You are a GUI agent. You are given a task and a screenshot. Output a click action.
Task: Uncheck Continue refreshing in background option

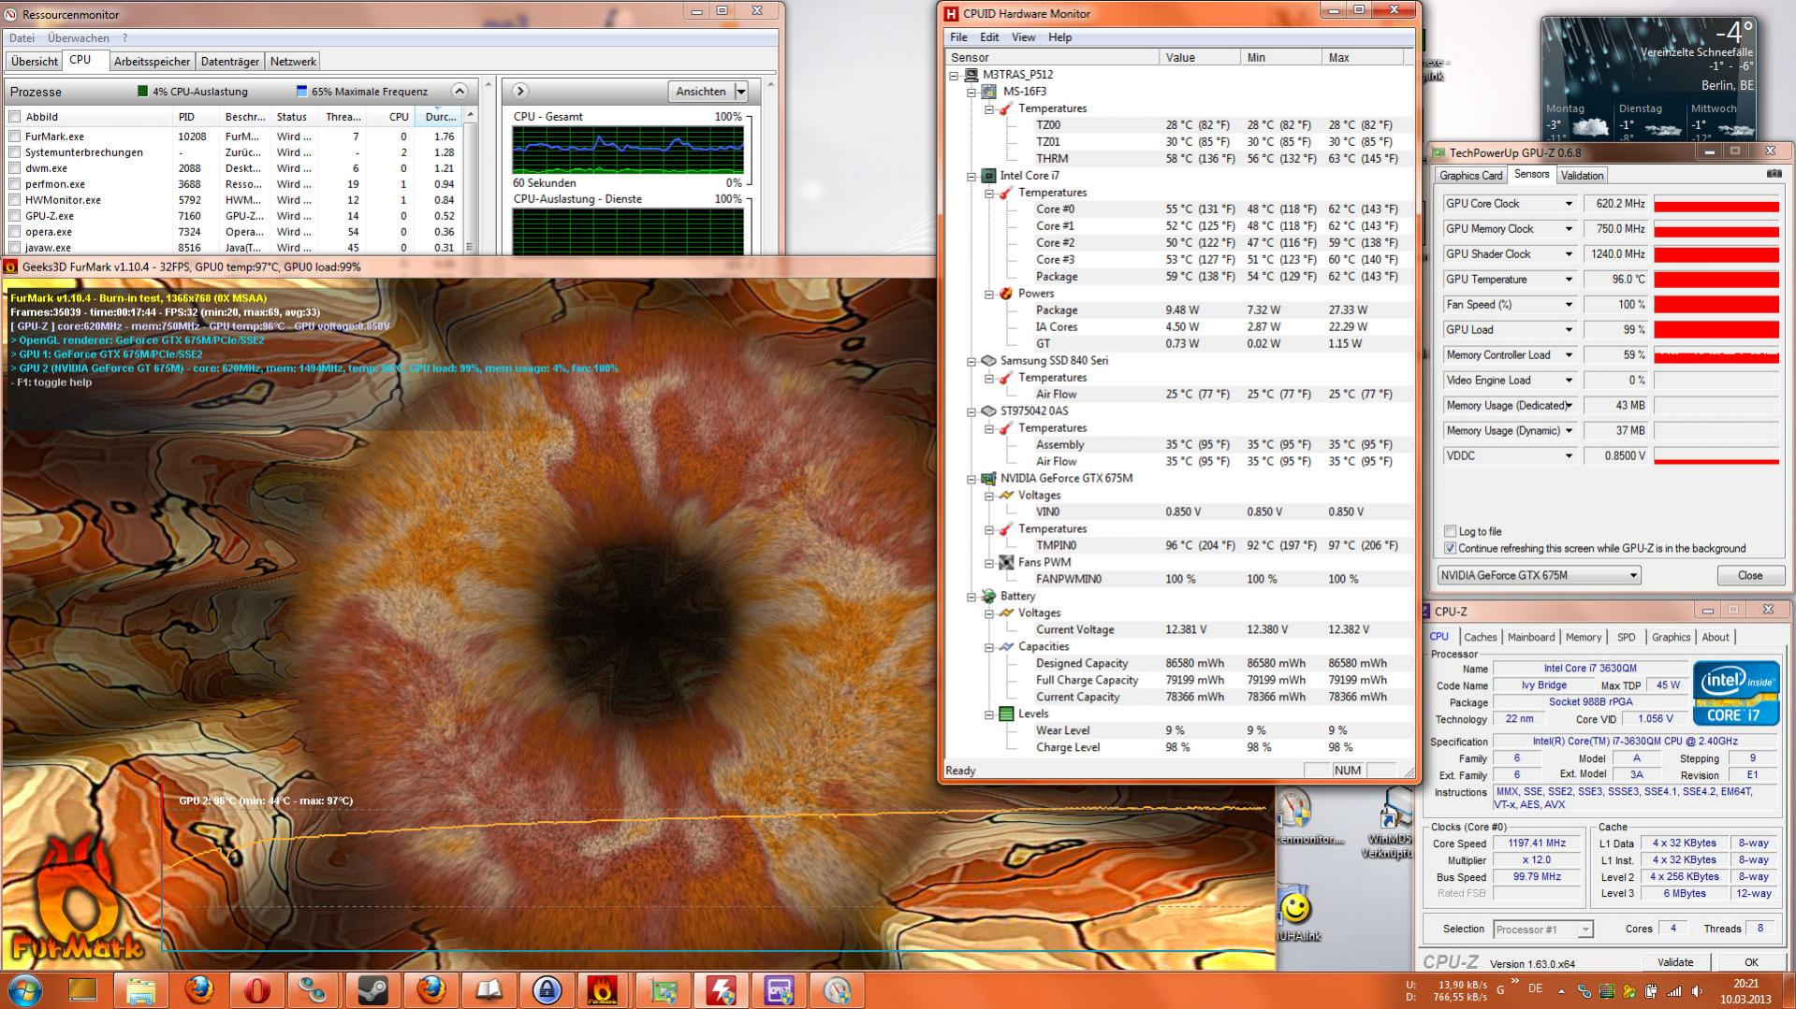[1450, 548]
